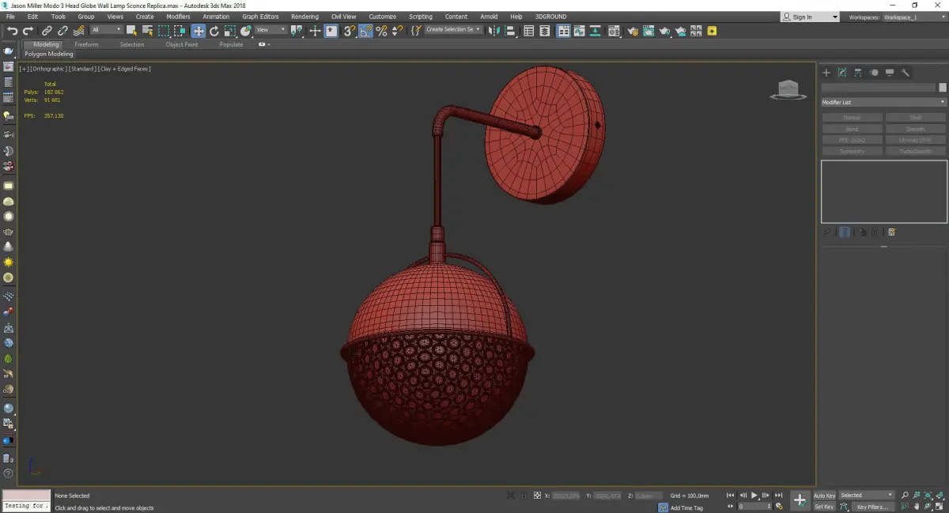Expand the ribbon options dropdown arrow
Viewport: 949px width, 513px height.
(x=269, y=44)
